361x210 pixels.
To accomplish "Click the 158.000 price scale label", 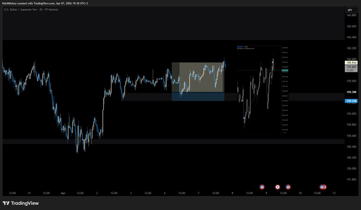I will 352,169.
